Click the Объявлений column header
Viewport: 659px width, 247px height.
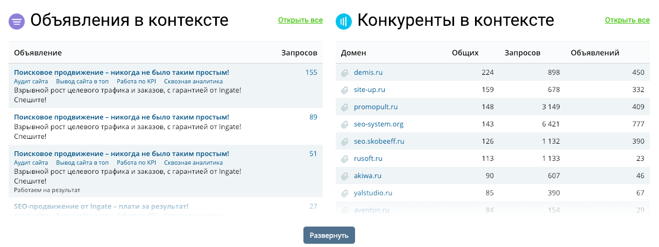(x=595, y=53)
